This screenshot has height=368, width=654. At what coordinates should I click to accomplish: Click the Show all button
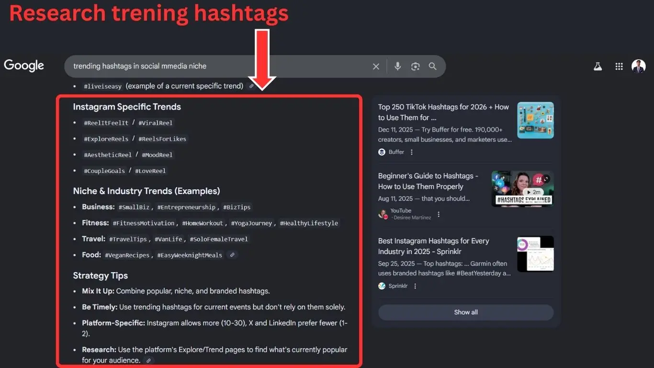(466, 312)
